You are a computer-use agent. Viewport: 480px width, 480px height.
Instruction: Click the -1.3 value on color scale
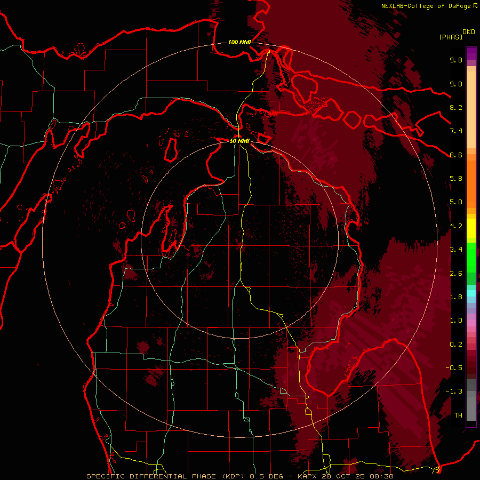coord(454,391)
